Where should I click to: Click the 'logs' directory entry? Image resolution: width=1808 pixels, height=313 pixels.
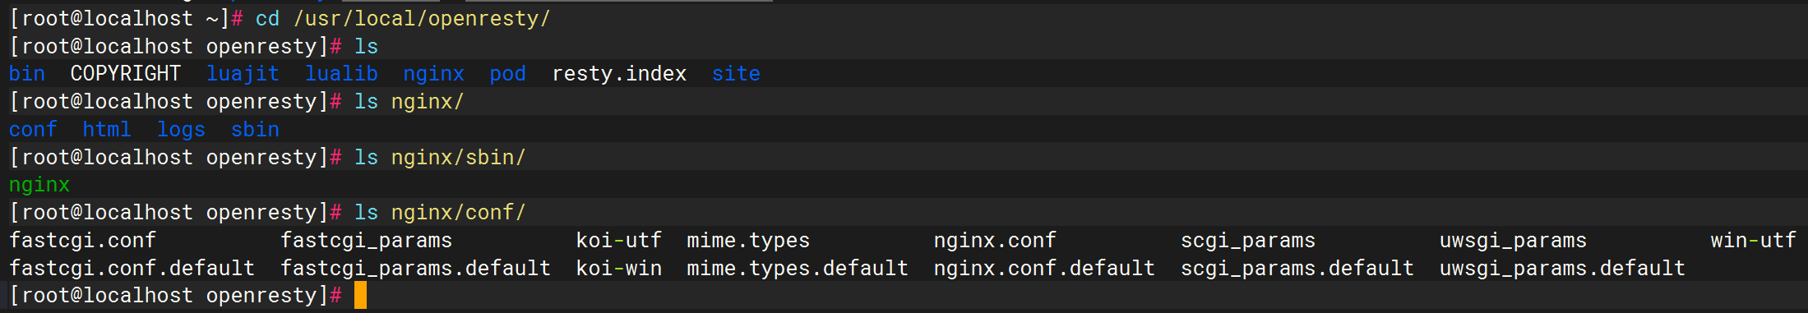[181, 130]
